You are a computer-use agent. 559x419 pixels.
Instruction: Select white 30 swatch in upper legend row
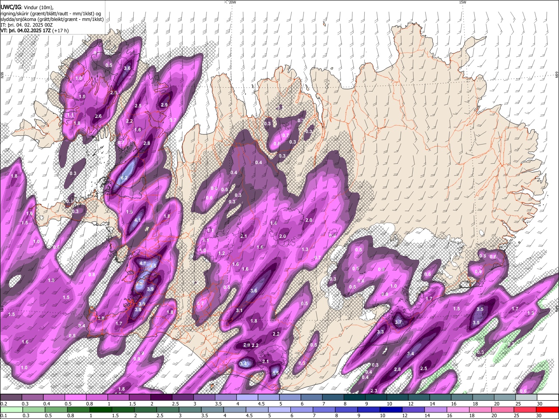[547, 398]
